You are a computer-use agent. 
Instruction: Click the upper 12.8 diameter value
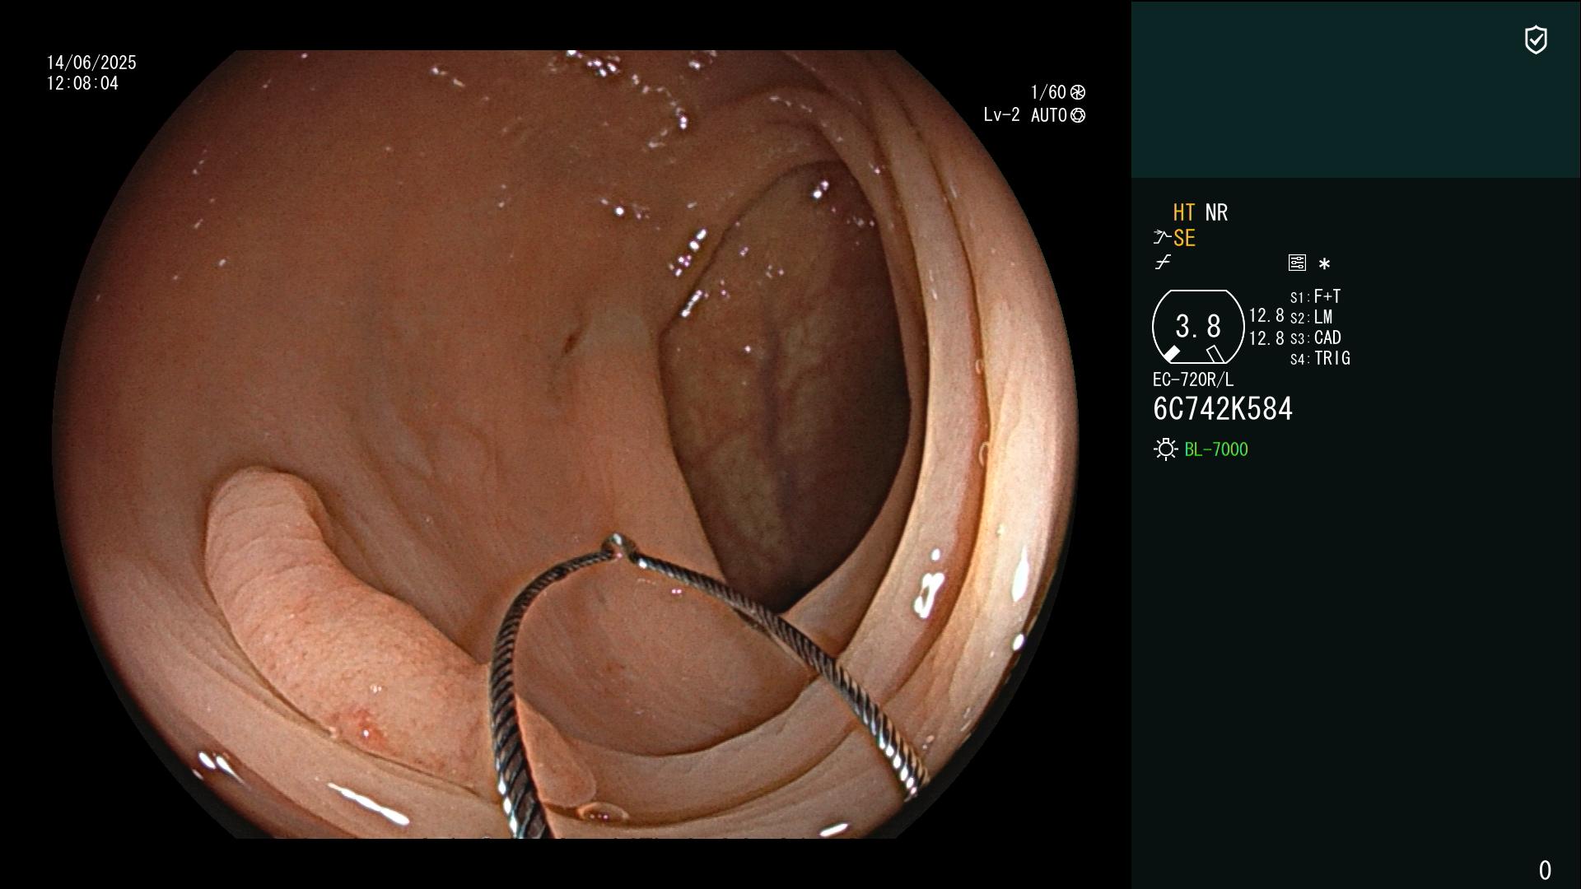(x=1266, y=315)
